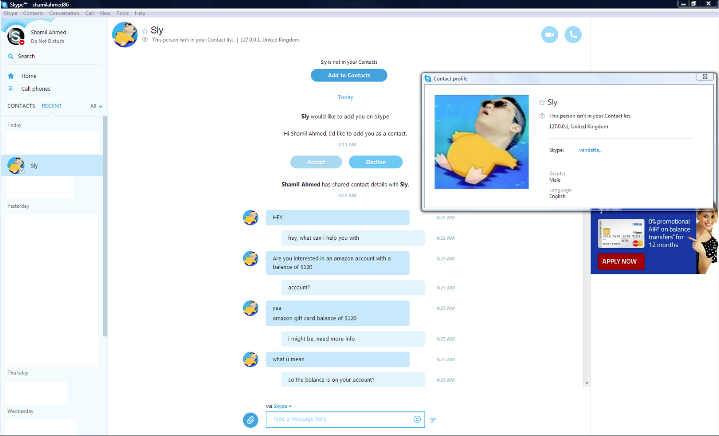Expand the All filter dropdown
This screenshot has width=719, height=436.
[96, 106]
